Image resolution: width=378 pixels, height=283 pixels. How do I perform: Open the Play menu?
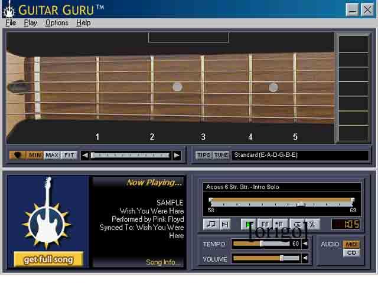coord(30,23)
